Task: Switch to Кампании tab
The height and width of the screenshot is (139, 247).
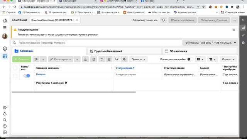Action: [x=49, y=51]
